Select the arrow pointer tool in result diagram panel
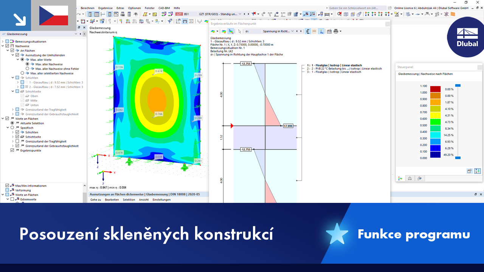Screen dimensions: 484x272 pos(240,31)
